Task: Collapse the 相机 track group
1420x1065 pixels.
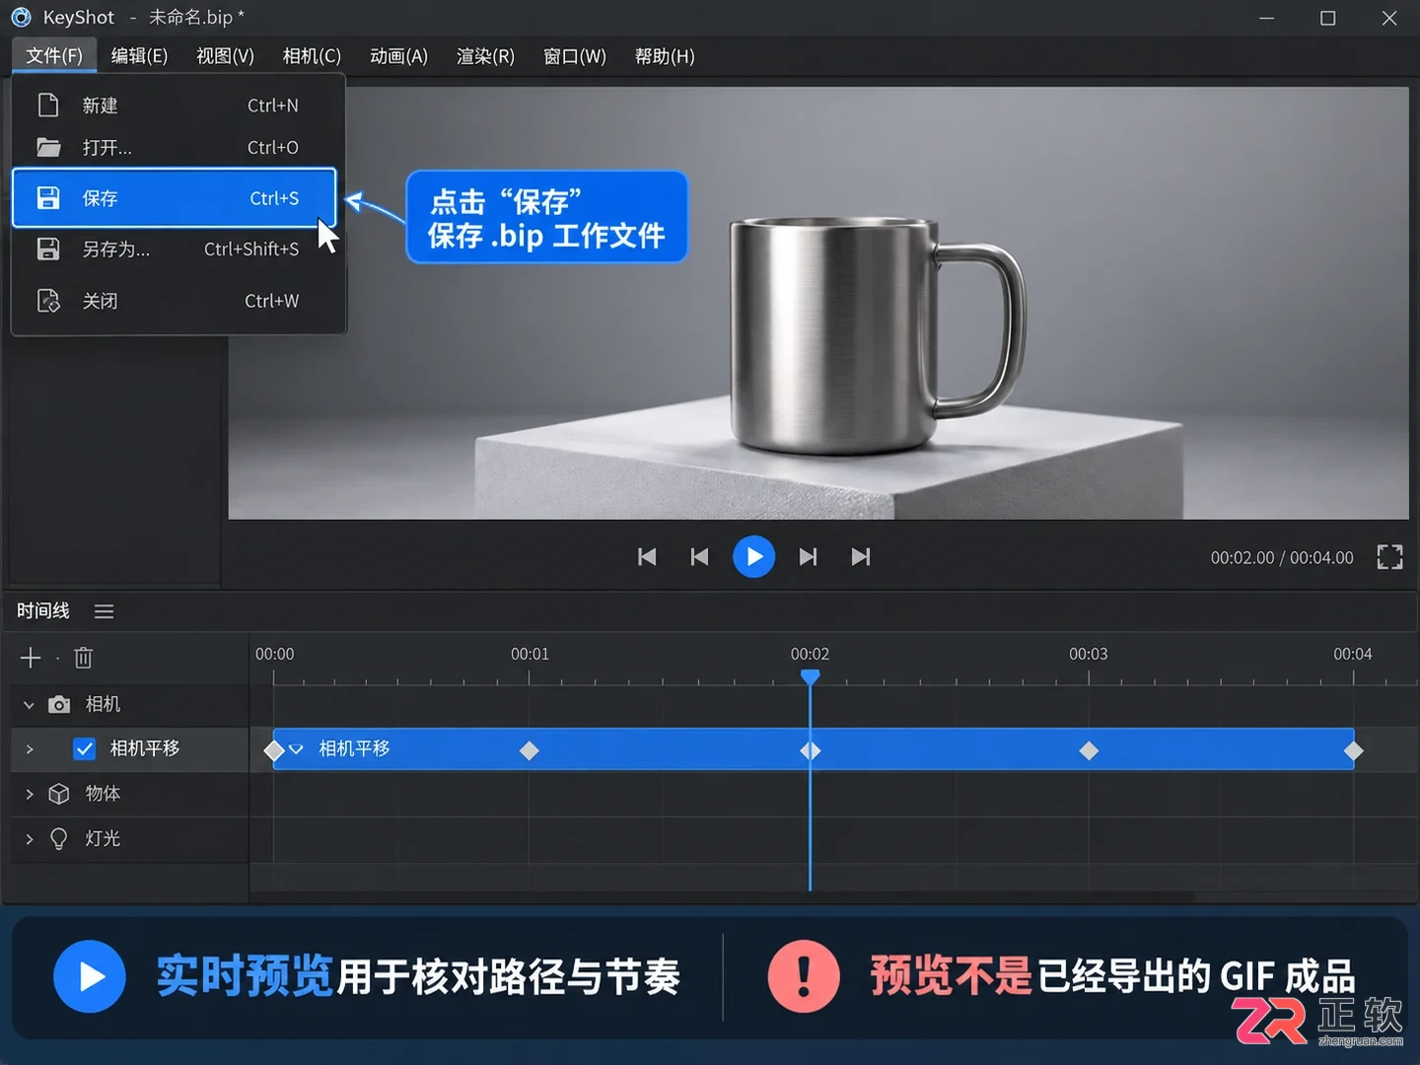Action: tap(29, 705)
